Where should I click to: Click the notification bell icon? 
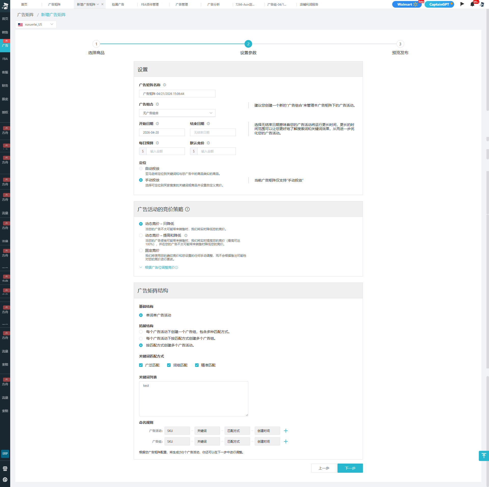pyautogui.click(x=472, y=4)
